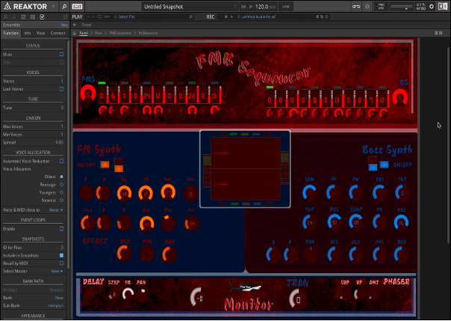The height and width of the screenshot is (321, 451).
Task: Click the TRAN knob in Monitor panel
Action: coord(298,298)
